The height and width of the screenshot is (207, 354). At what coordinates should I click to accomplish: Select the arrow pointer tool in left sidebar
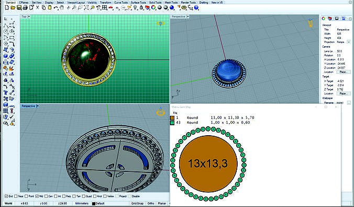coord(6,19)
